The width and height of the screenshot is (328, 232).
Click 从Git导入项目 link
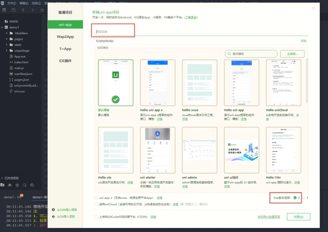point(66,217)
